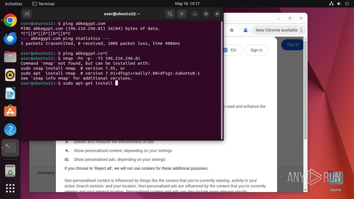Open the Files manager in the dock
The width and height of the screenshot is (354, 199).
10,57
